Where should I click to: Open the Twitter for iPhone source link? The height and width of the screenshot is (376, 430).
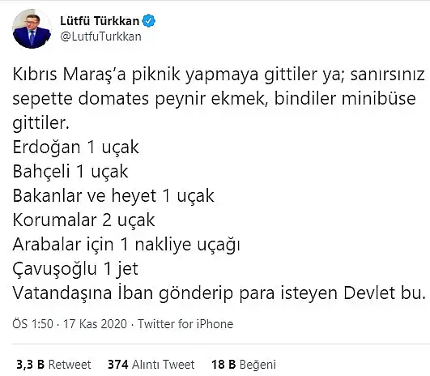185,324
